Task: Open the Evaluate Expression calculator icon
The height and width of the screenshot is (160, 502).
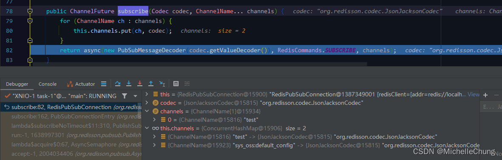Action: click(x=176, y=84)
